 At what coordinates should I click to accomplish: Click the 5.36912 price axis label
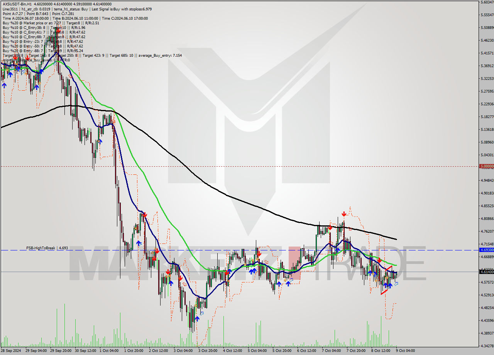click(487, 66)
